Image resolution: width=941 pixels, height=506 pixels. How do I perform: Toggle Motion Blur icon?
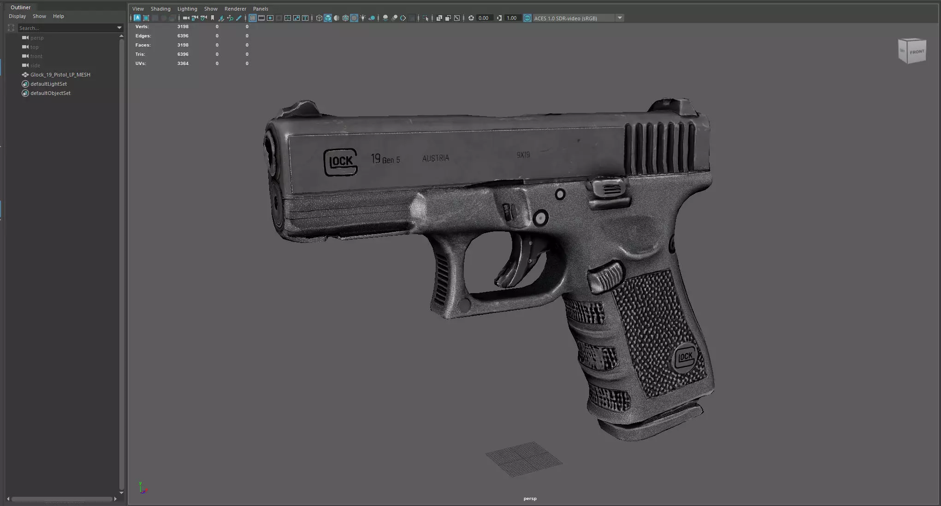(394, 18)
